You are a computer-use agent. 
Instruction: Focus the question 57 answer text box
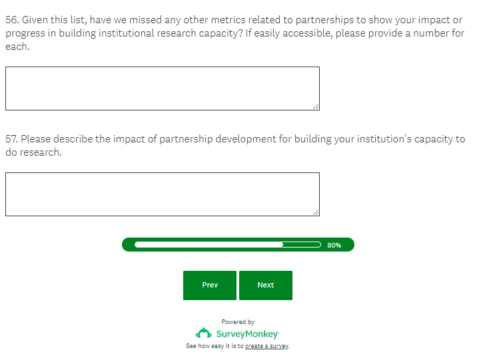pyautogui.click(x=162, y=194)
